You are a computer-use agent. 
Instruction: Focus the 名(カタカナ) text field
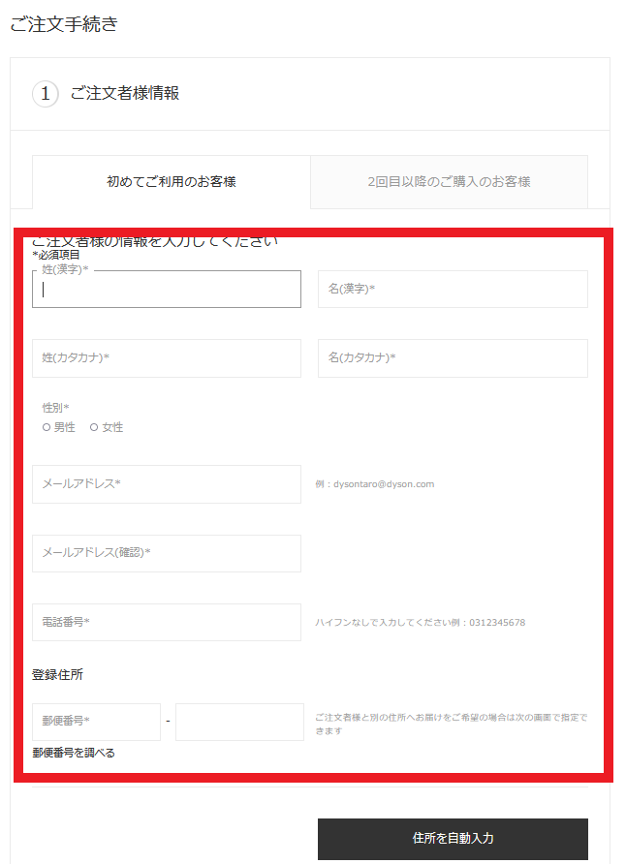(x=453, y=358)
